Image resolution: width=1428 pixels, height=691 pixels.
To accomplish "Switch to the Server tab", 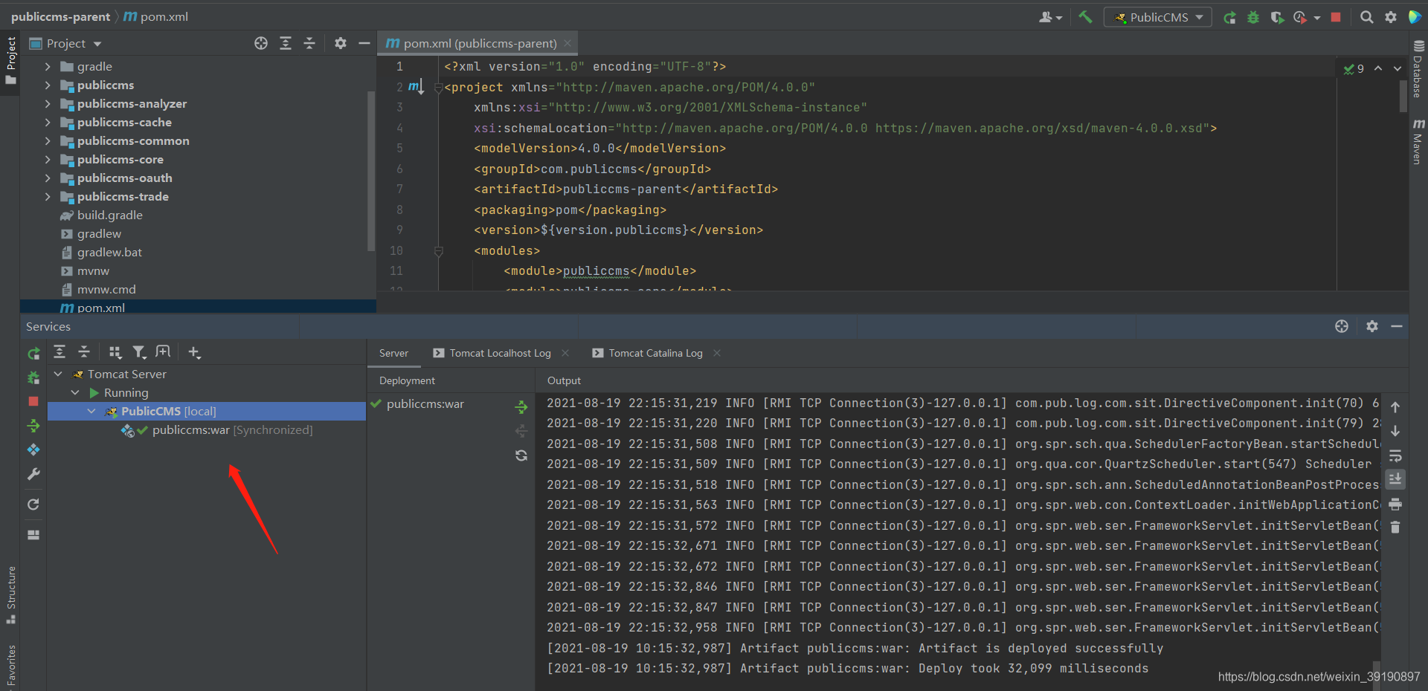I will point(394,353).
